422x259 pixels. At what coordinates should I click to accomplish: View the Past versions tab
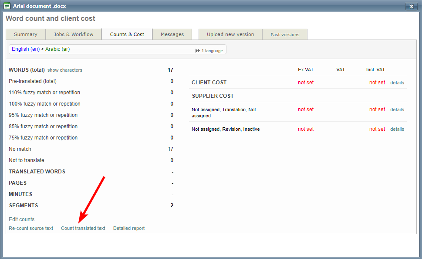tap(285, 34)
